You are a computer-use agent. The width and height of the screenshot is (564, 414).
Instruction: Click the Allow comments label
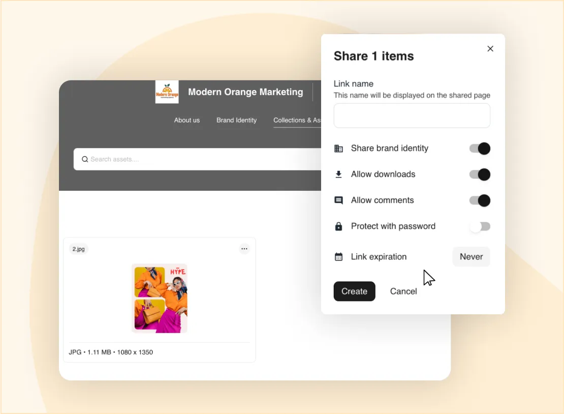pyautogui.click(x=383, y=200)
